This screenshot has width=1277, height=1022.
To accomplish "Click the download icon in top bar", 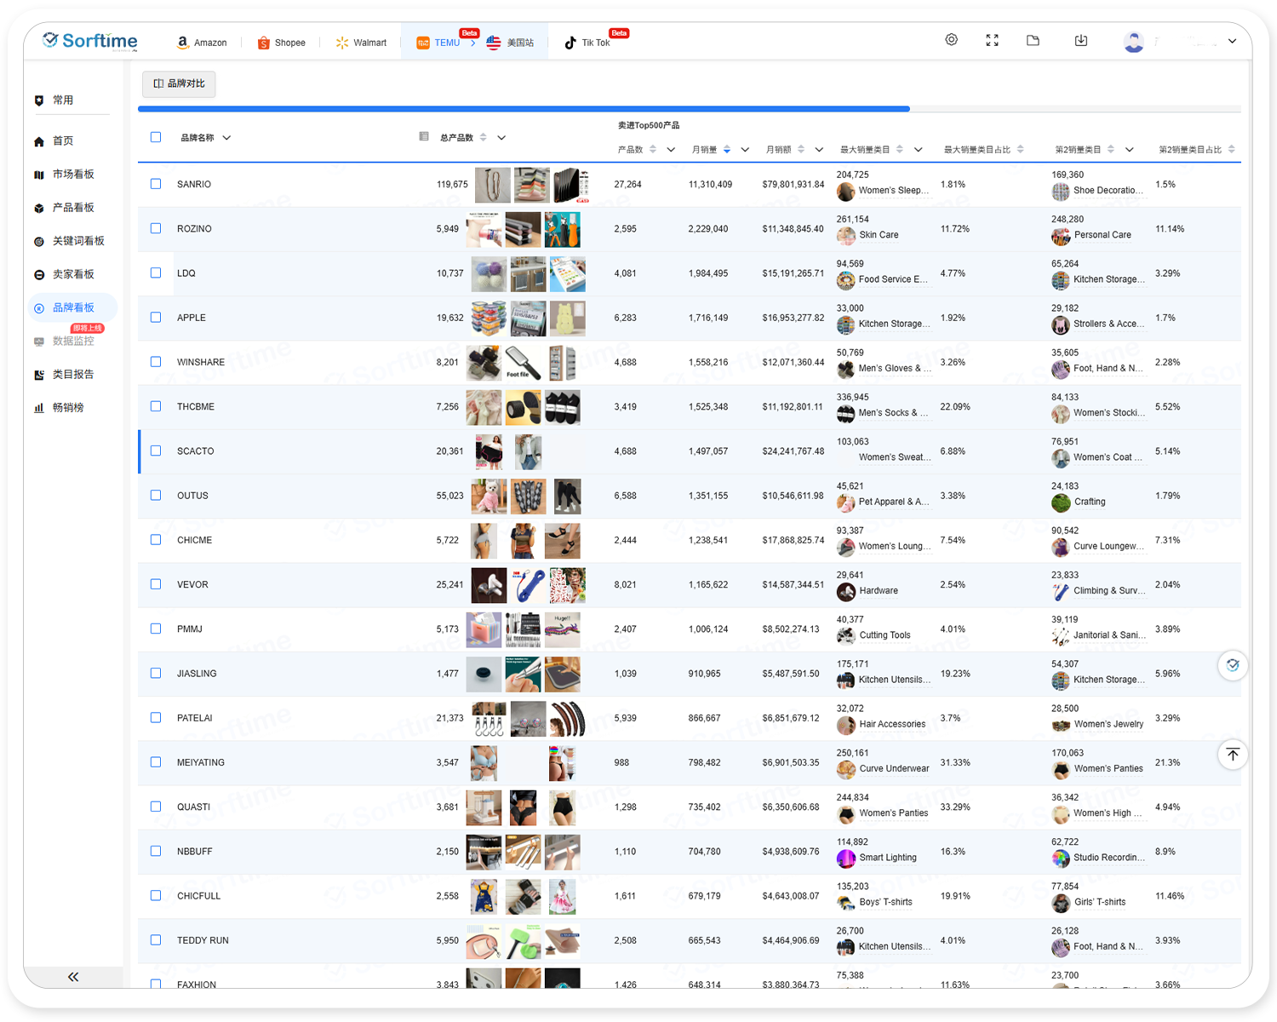I will click(1080, 40).
